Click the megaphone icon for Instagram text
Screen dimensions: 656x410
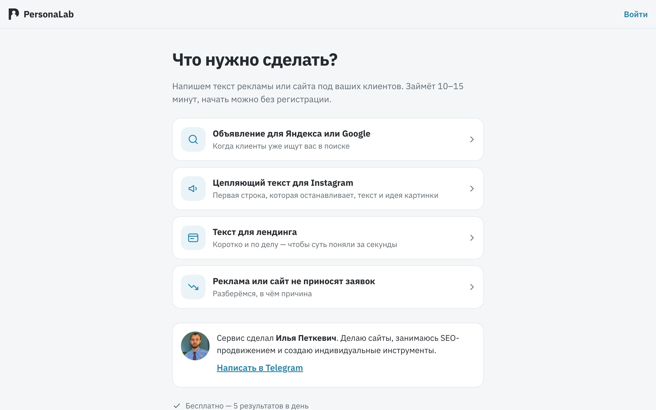tap(193, 188)
